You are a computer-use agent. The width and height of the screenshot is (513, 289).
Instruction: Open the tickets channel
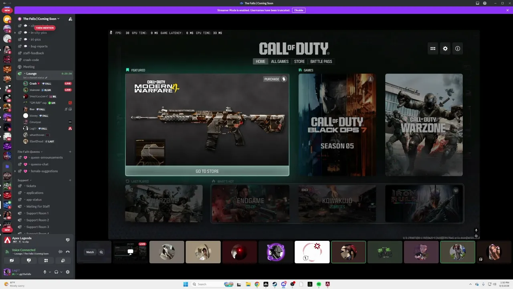pos(31,186)
